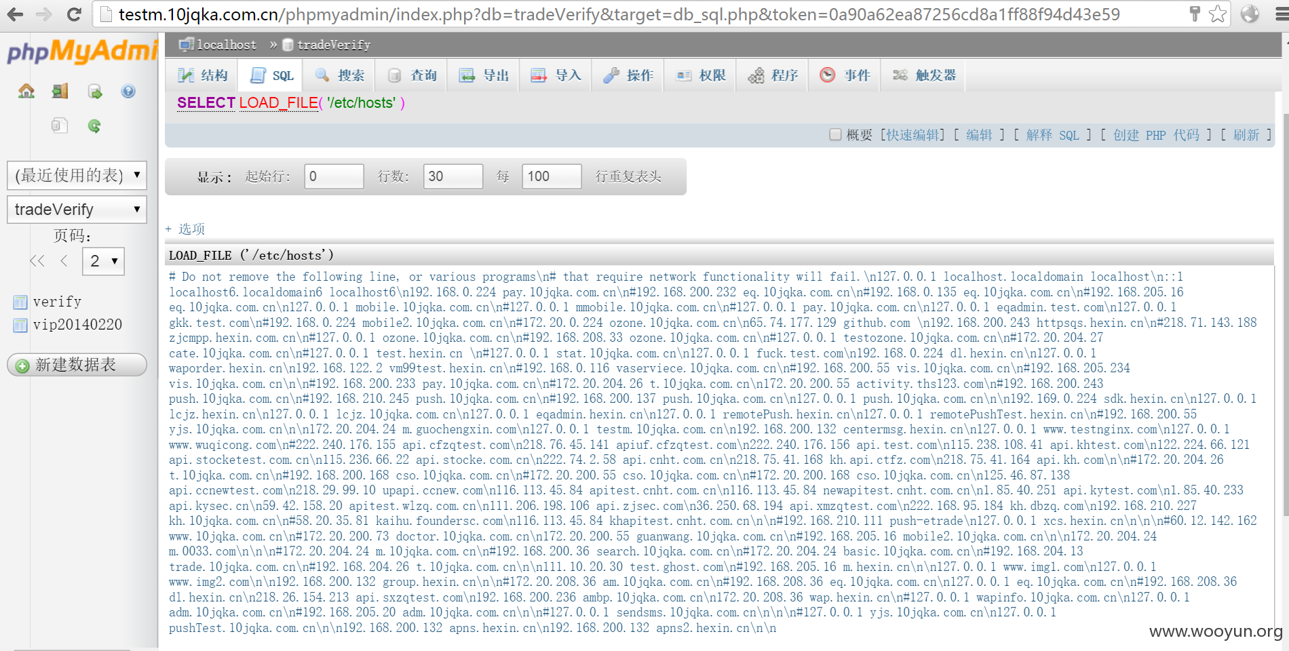This screenshot has height=651, width=1289.
Task: Open the recently used tables dropdown
Action: click(x=77, y=176)
